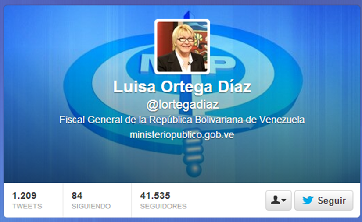Image resolution: width=362 pixels, height=222 pixels.
Task: Click the person silhouette icon
Action: (x=275, y=200)
